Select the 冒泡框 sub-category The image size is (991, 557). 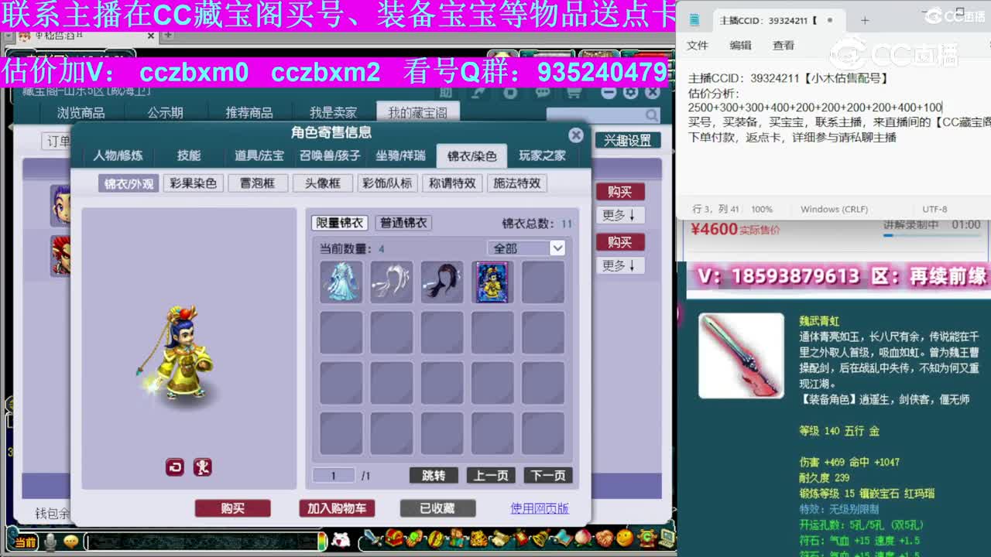(x=258, y=183)
